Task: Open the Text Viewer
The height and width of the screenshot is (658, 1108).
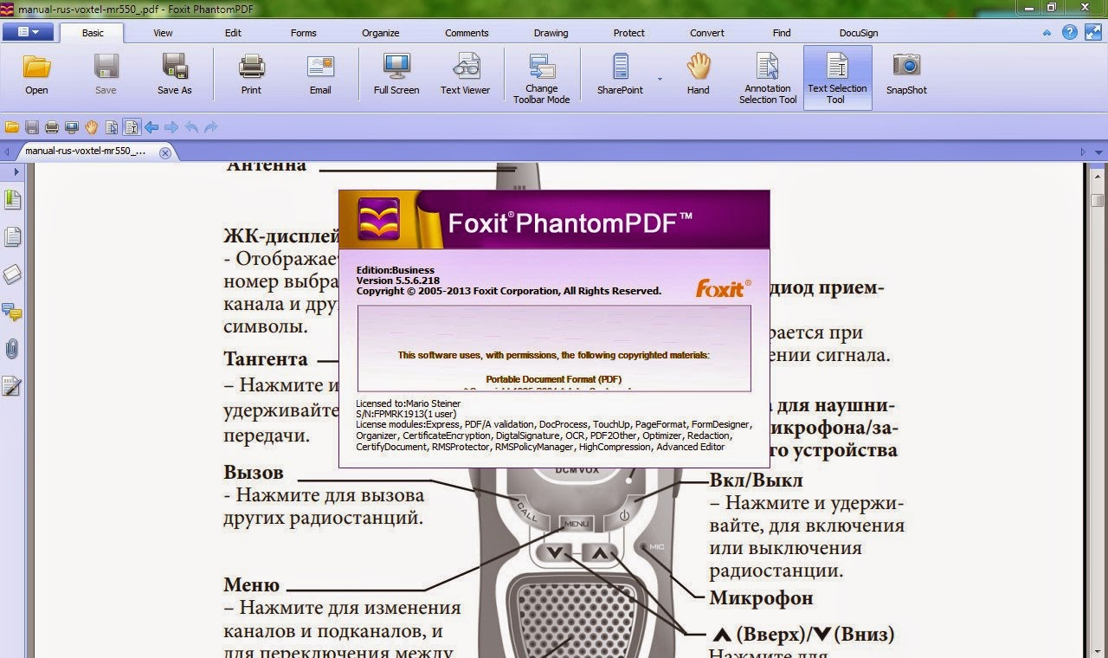Action: pyautogui.click(x=465, y=74)
